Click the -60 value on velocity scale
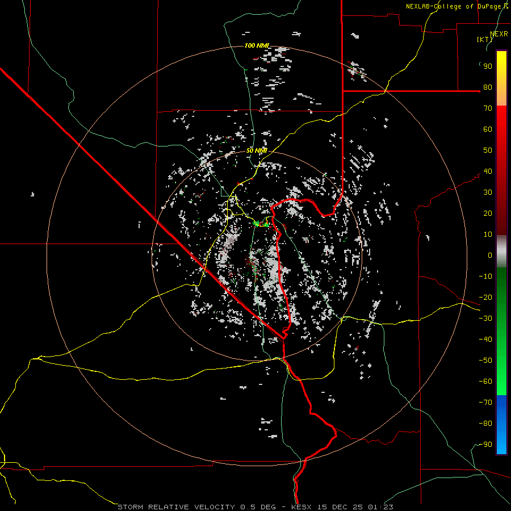511x511 pixels. point(485,382)
